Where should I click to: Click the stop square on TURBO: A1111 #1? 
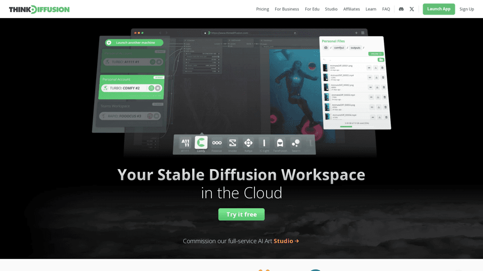(159, 62)
